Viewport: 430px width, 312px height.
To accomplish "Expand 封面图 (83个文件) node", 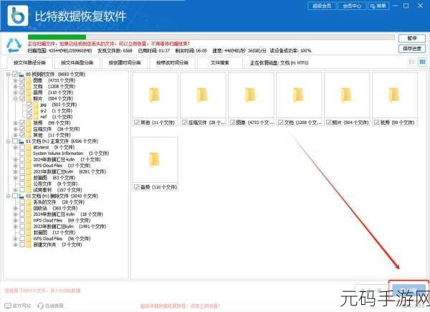I will [15, 178].
